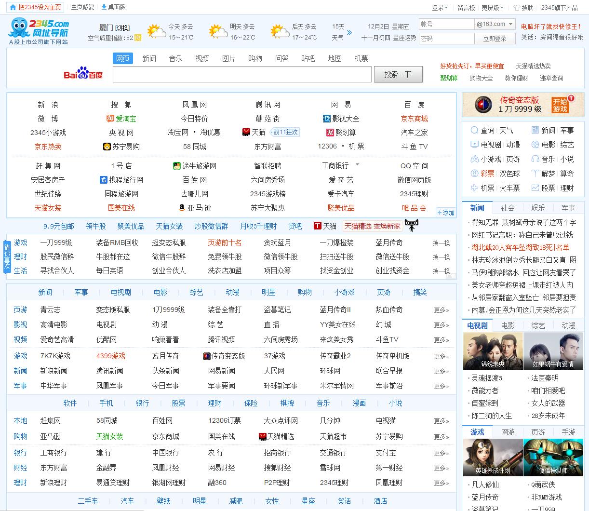Click the Baidu logo beside search box

[83, 74]
